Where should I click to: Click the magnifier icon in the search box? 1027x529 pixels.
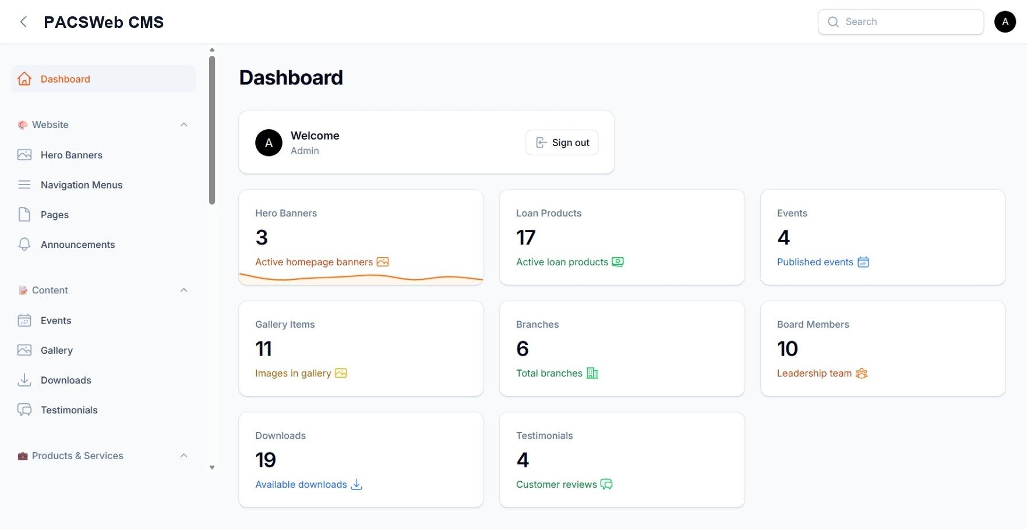coord(833,22)
